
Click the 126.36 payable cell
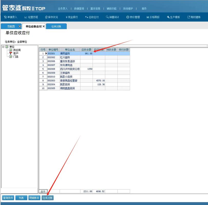(99, 84)
